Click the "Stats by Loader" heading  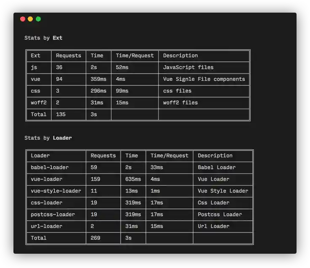tap(48, 138)
